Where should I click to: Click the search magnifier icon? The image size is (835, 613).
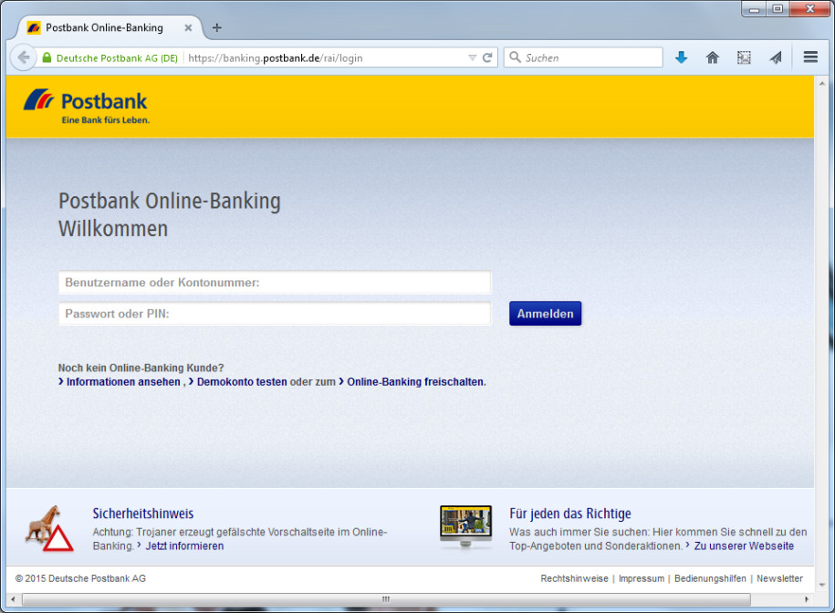coord(515,57)
